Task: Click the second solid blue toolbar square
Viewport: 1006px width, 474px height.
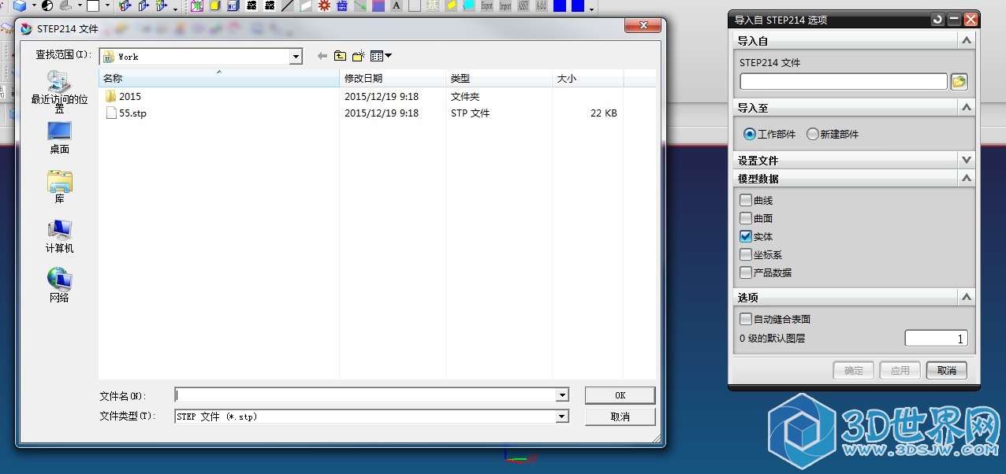Action: [x=577, y=6]
